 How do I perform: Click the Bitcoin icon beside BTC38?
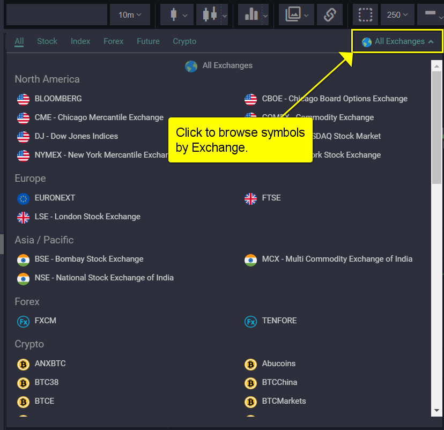pos(23,383)
